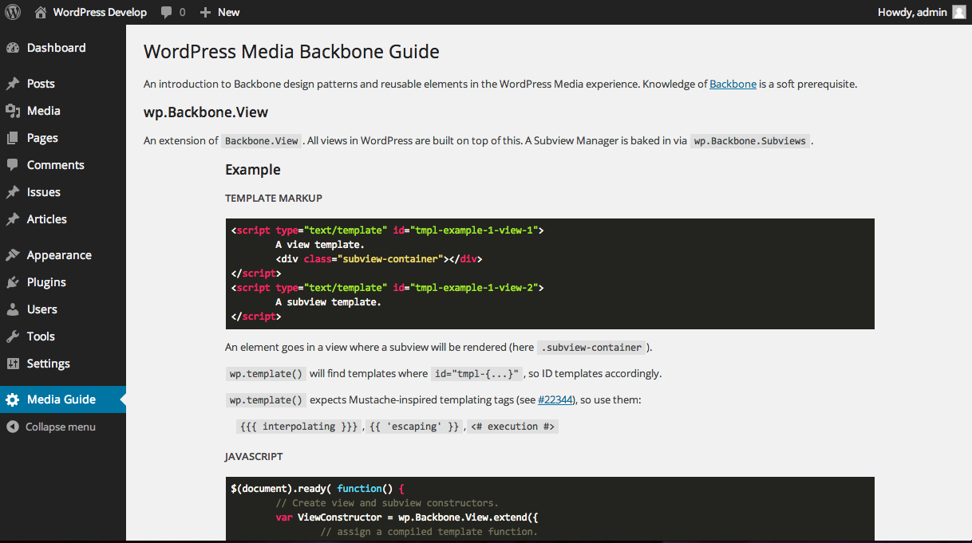Click the 'A subview template.' code line

[x=328, y=302]
